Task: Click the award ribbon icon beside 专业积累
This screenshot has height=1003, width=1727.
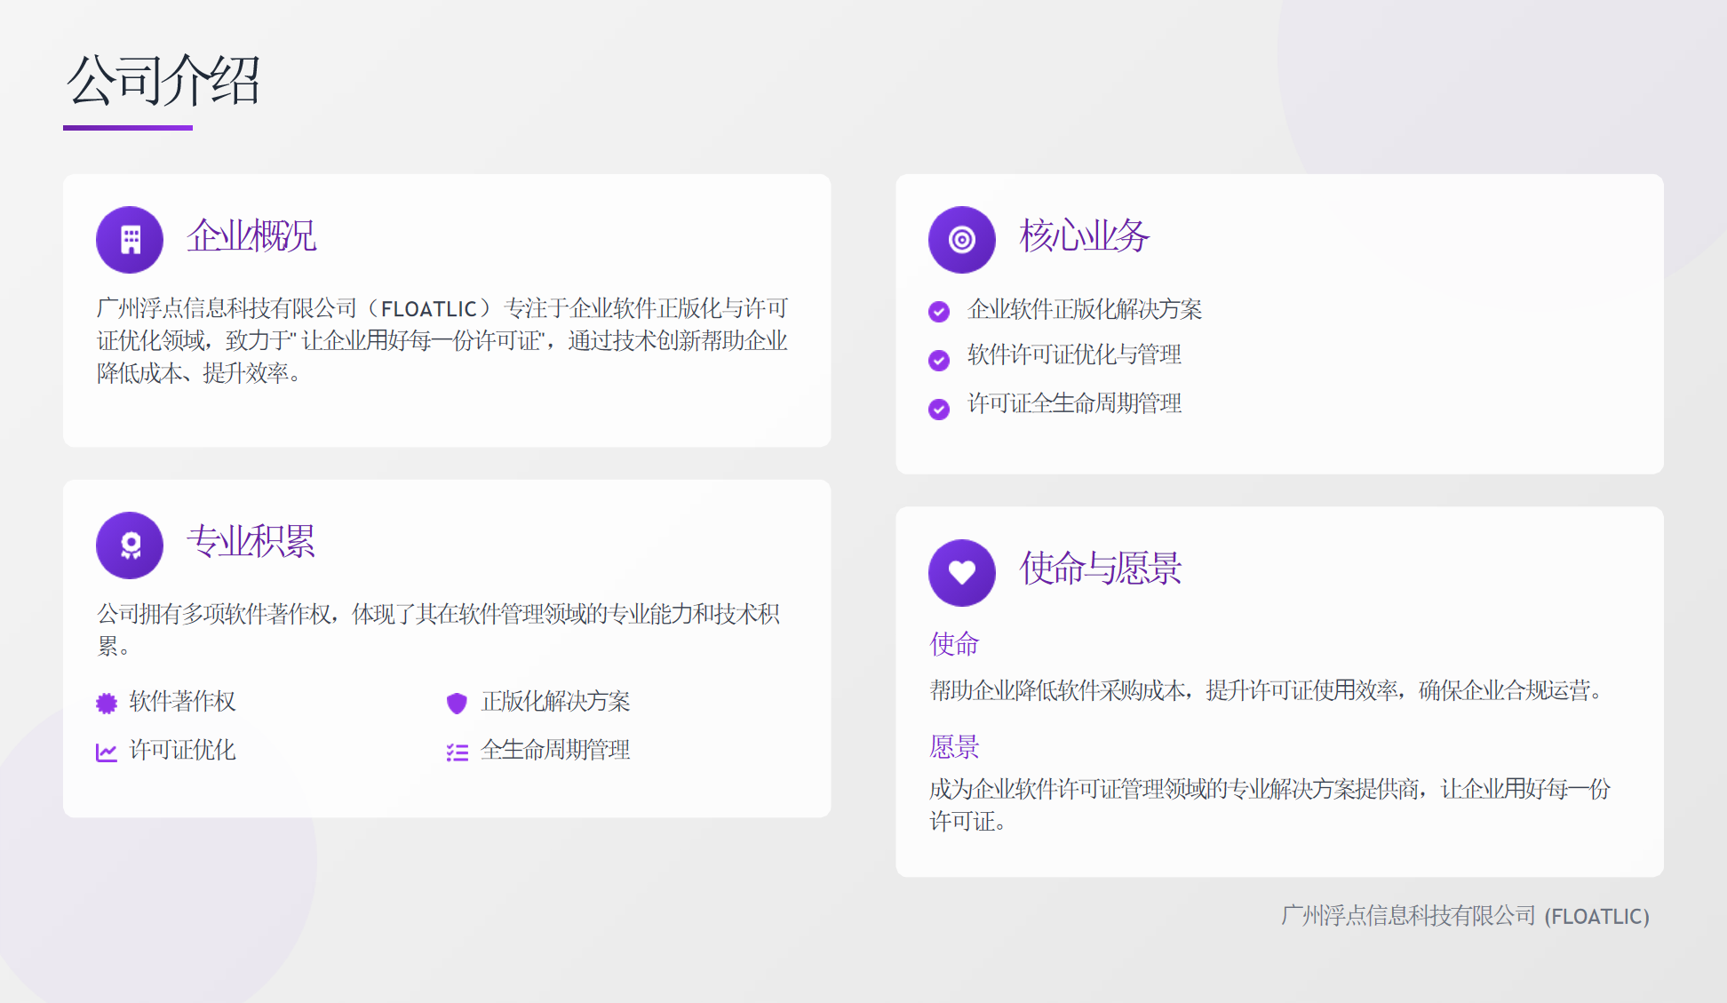Action: pyautogui.click(x=130, y=545)
